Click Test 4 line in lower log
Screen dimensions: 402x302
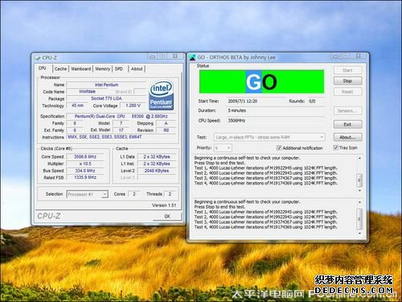point(265,227)
